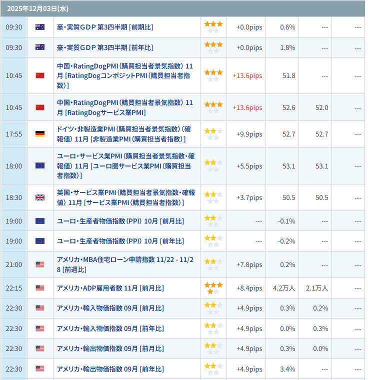Open アメリカ・輸出物価指数 09月 [前年比] link
This screenshot has height=380, width=368.
coord(110,369)
